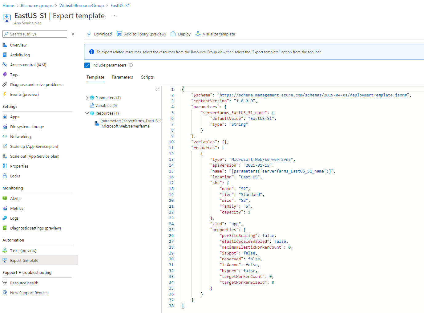Collapse the template tree panel
This screenshot has width=424, height=313.
[157, 90]
